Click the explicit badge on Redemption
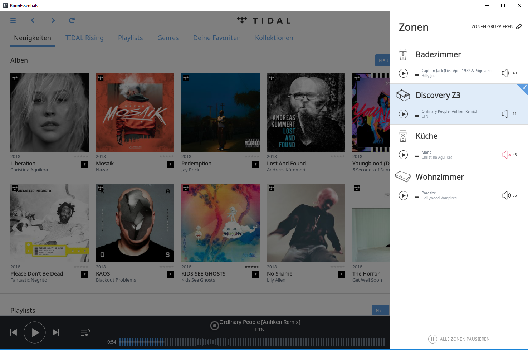528x350 pixels. point(256,165)
